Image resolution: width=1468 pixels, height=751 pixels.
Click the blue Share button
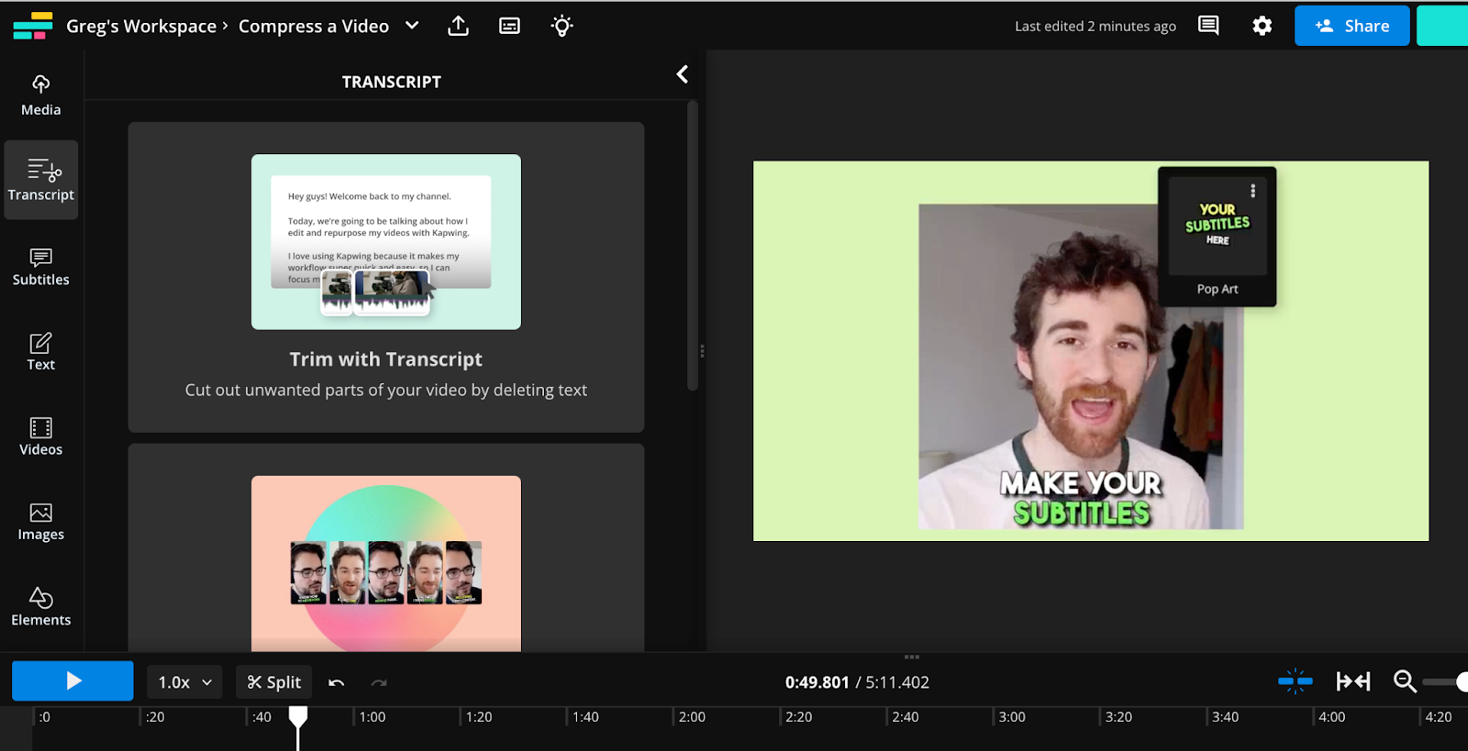1351,26
